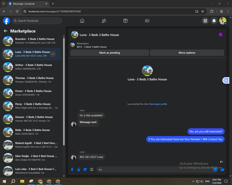Click the address bar URL

coord(54,12)
